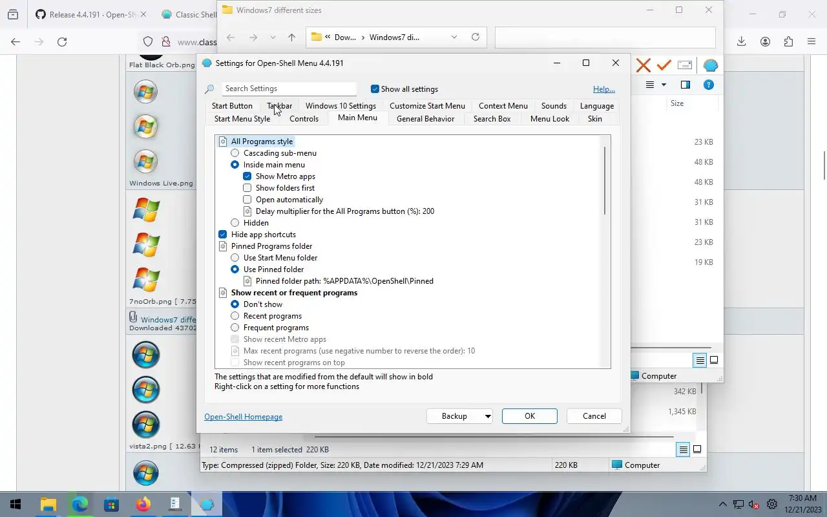Click the red X delete icon in Explorer toolbar

(x=643, y=65)
